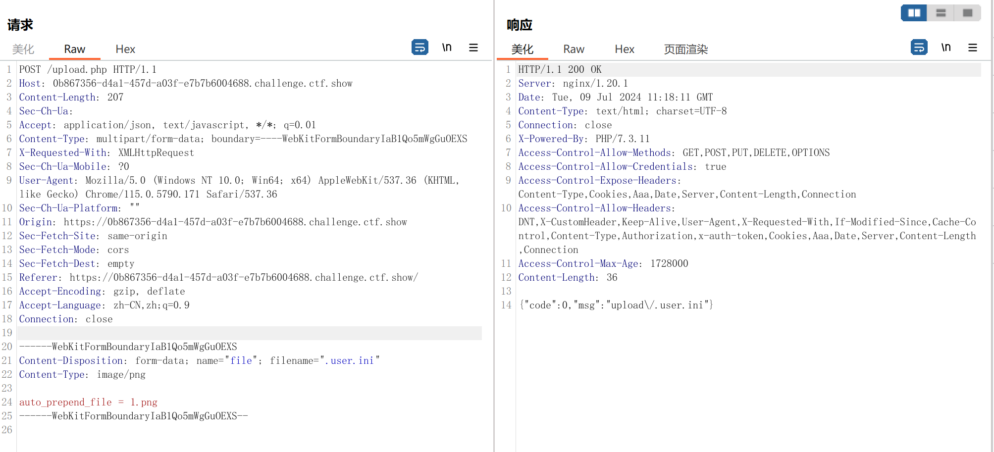Viewport: 994px width, 452px height.
Task: Switch to side-by-side layout view
Action: pyautogui.click(x=914, y=13)
